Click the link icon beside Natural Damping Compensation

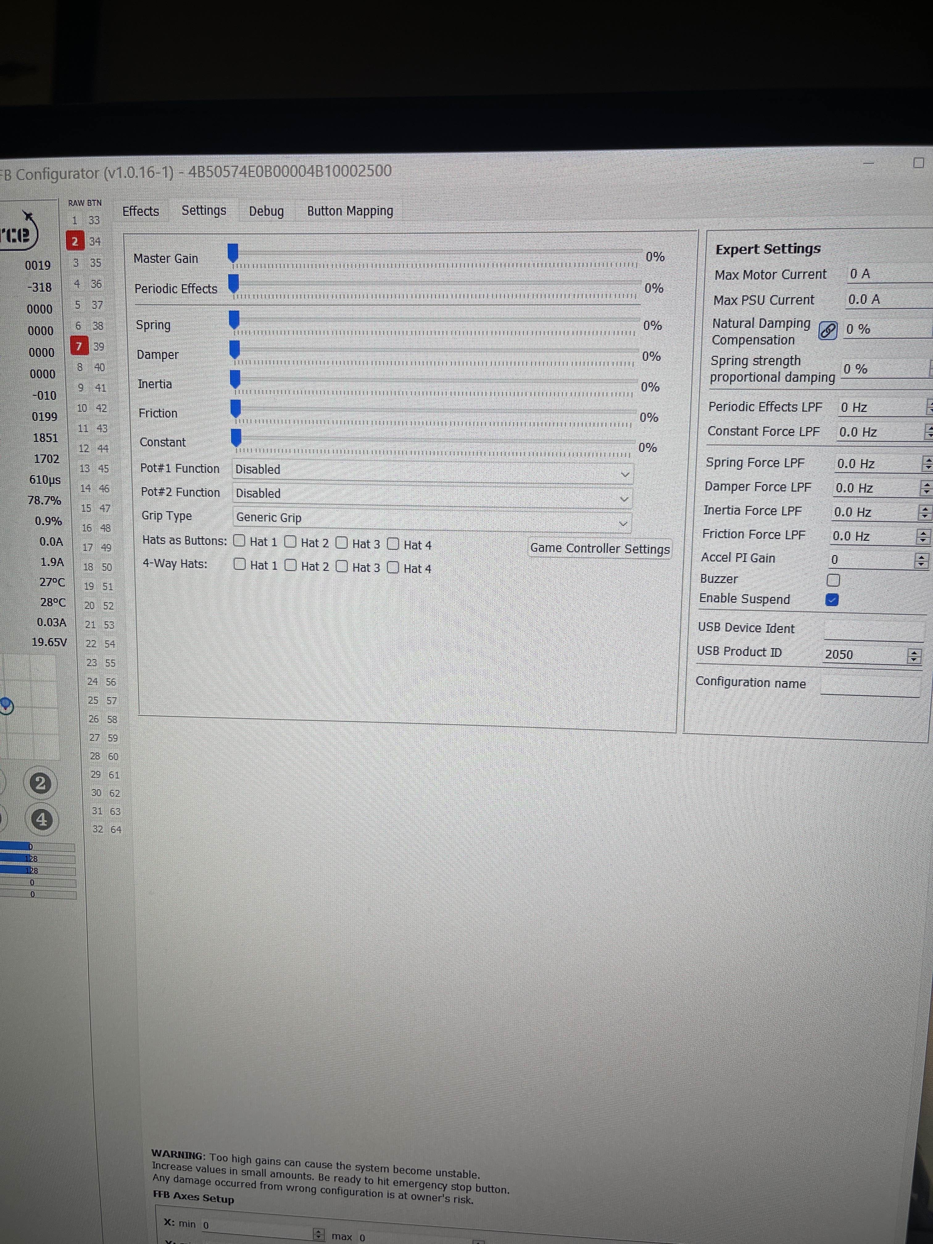(827, 331)
